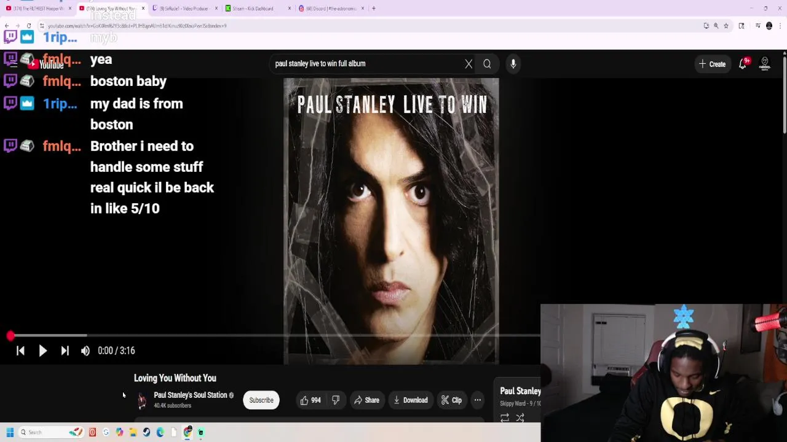The height and width of the screenshot is (442, 787).
Task: Open File Explorer from the taskbar
Action: (x=133, y=432)
